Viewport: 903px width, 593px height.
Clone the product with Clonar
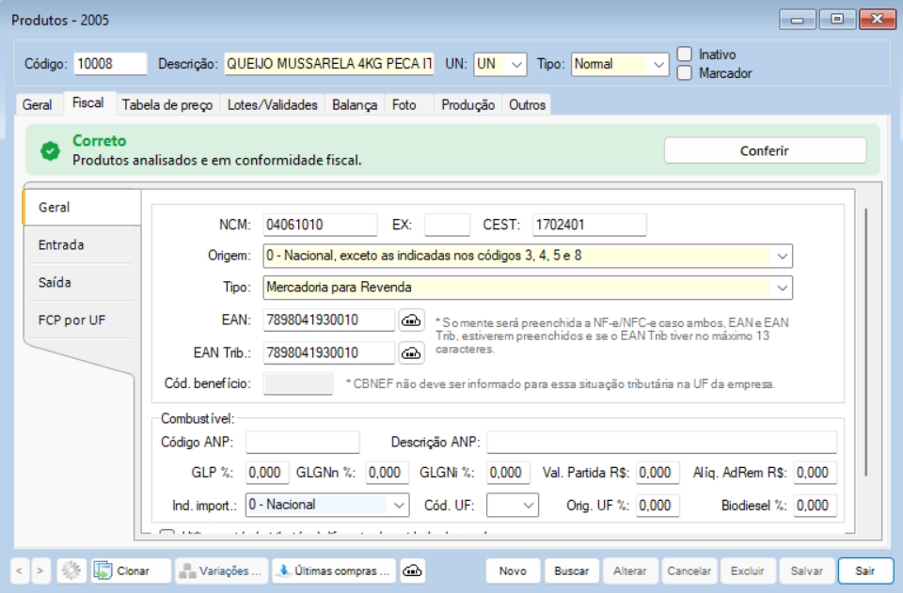coord(131,570)
